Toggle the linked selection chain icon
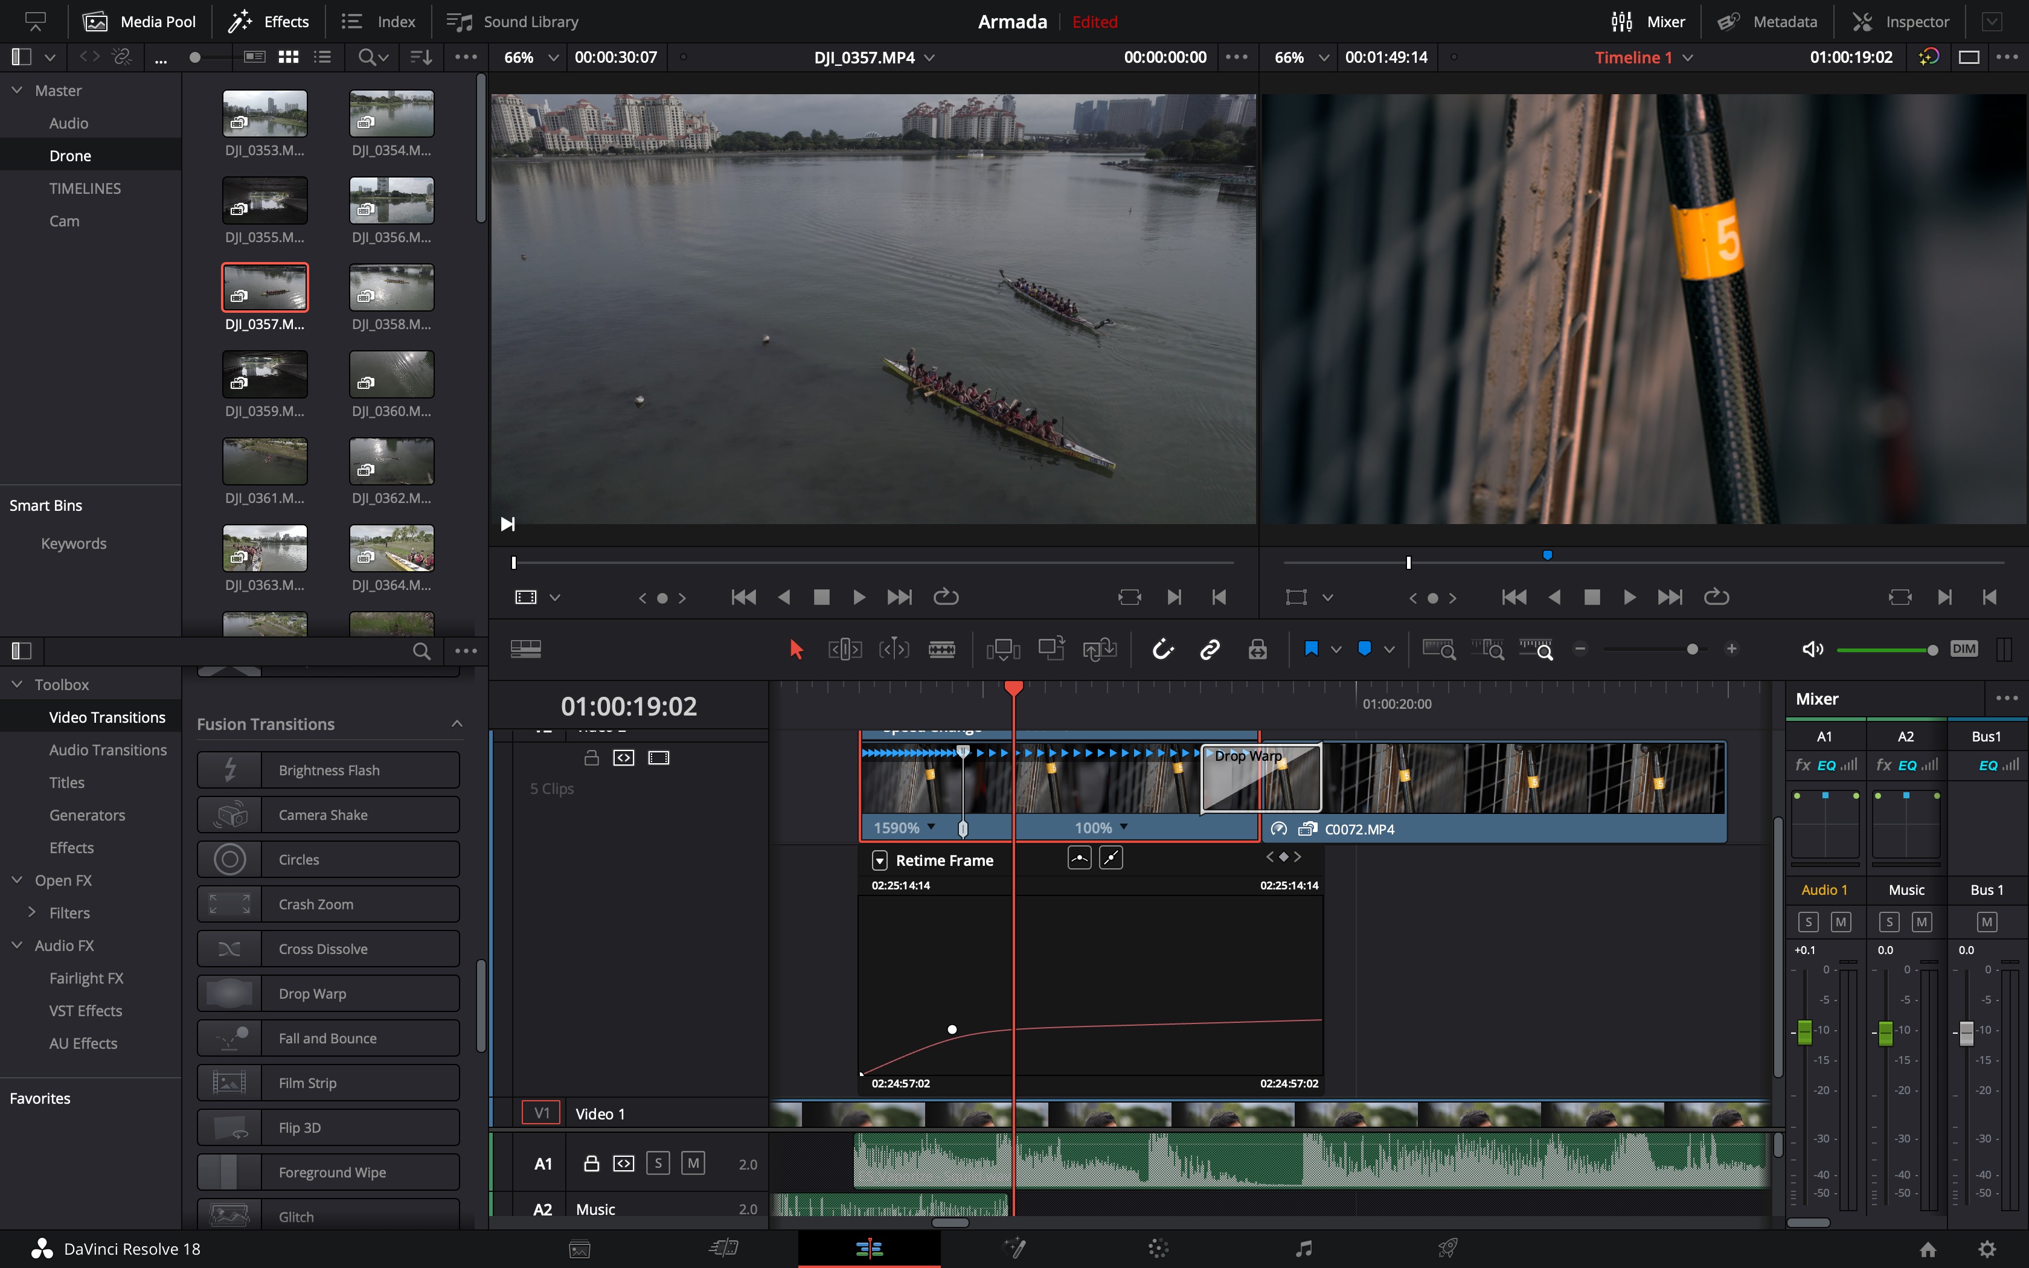The height and width of the screenshot is (1268, 2029). [1210, 649]
